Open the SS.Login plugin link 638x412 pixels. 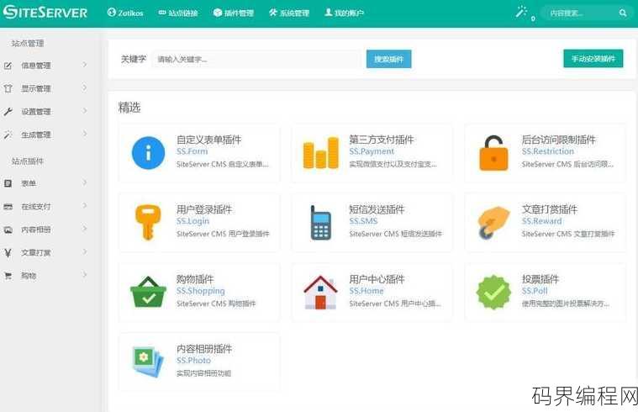(192, 221)
